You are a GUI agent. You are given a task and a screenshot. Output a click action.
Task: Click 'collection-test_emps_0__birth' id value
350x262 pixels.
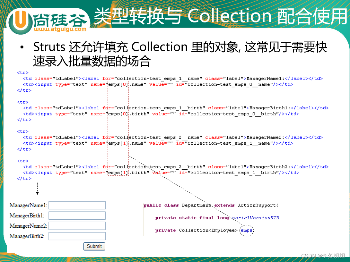point(233,114)
